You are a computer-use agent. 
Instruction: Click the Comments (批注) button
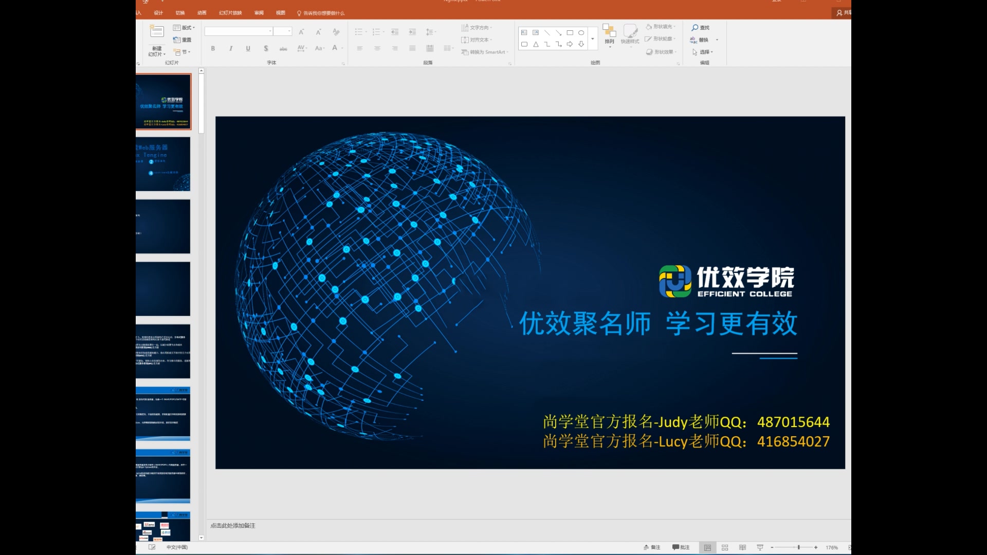(681, 548)
